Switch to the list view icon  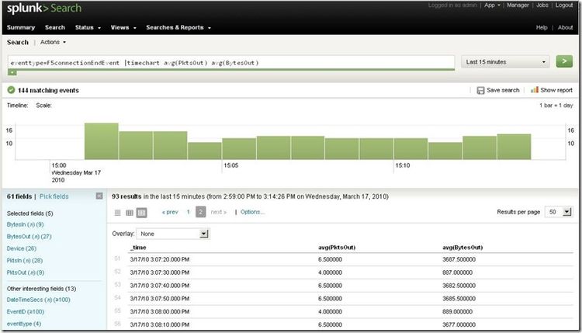130,212
